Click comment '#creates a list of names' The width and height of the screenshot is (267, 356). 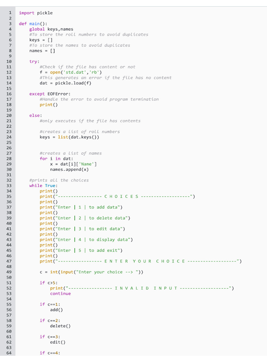(x=71, y=153)
